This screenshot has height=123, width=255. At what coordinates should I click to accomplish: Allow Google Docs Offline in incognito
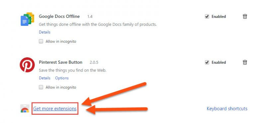click(x=41, y=41)
